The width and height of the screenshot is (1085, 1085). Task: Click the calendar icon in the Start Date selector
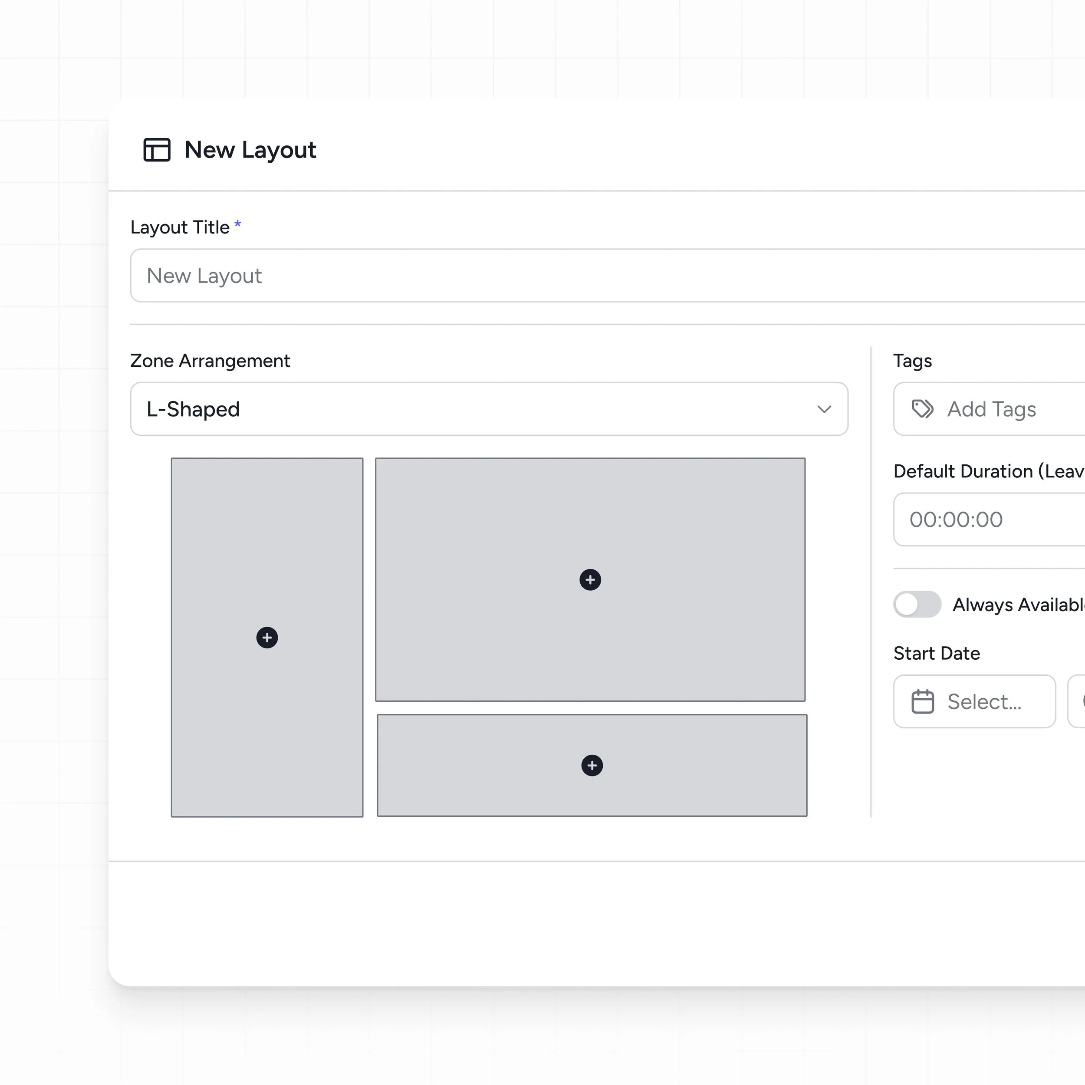pos(923,701)
